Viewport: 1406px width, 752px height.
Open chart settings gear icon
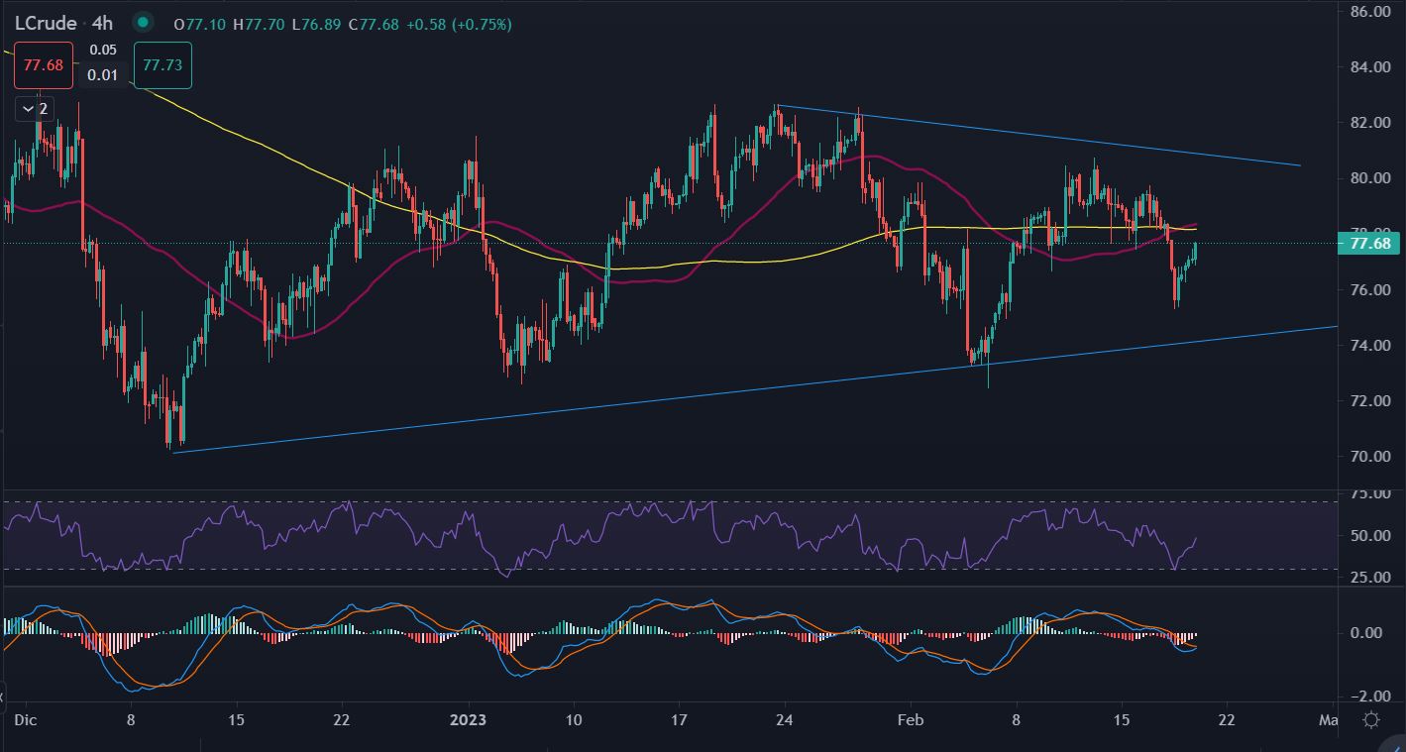point(1372,719)
